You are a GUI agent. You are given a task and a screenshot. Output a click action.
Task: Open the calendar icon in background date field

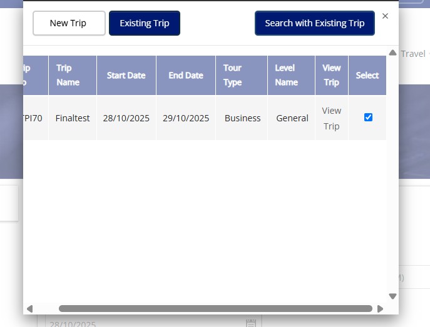(x=251, y=323)
